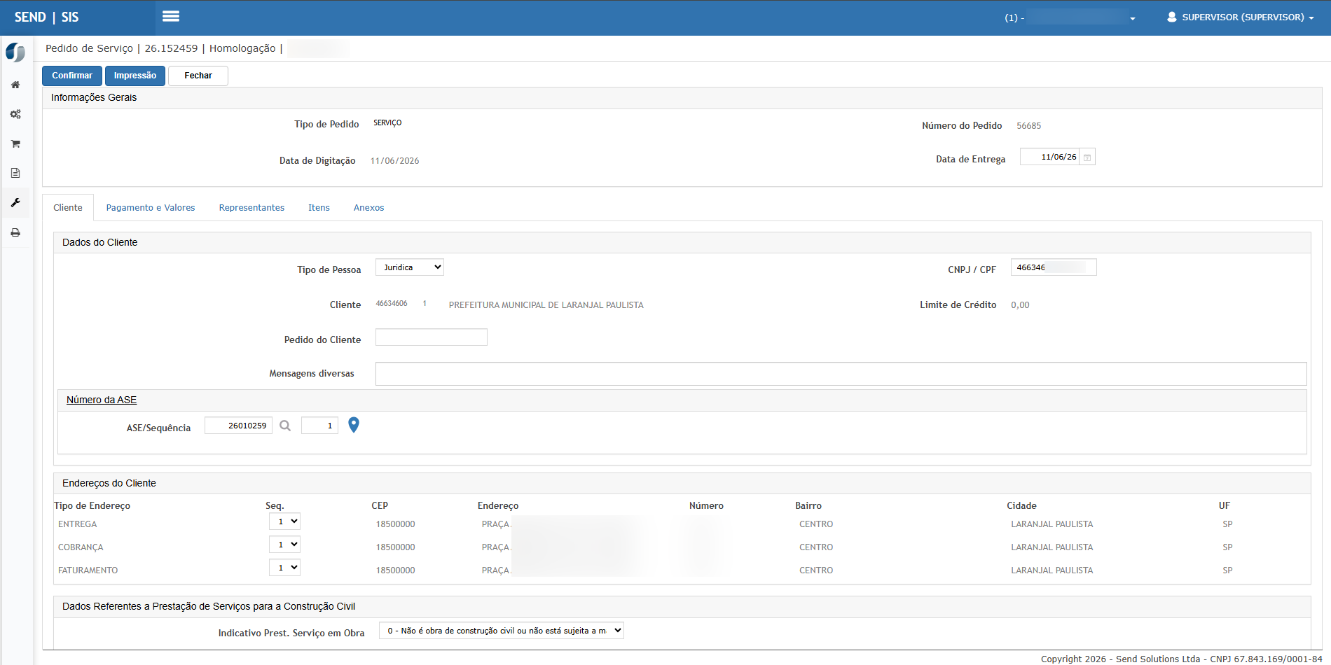Select order number 56685
1331x665 pixels.
point(1029,126)
